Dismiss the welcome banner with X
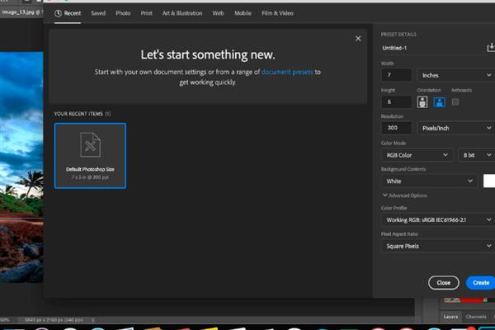Viewport: 495px width, 330px height. pyautogui.click(x=357, y=38)
